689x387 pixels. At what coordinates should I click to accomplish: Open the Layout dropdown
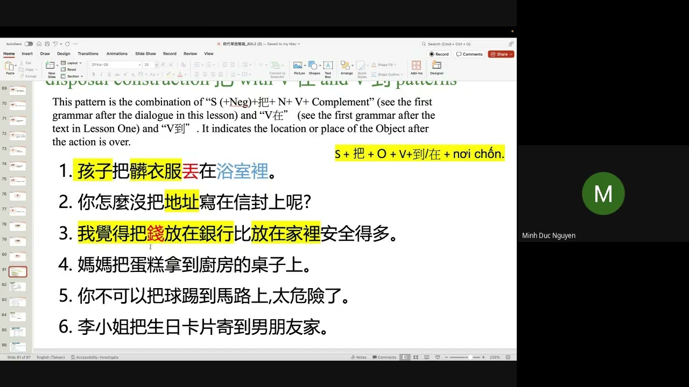tap(71, 63)
